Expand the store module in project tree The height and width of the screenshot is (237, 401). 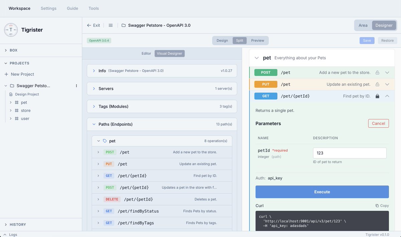coord(11,111)
